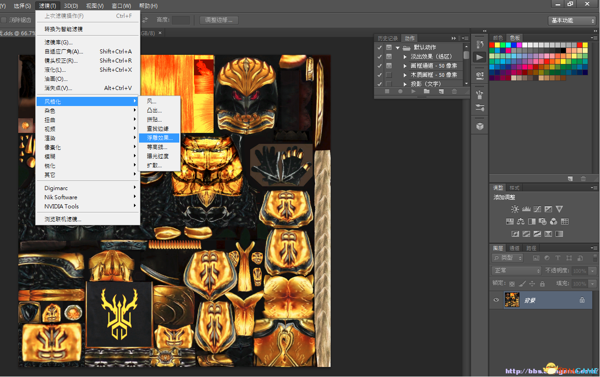Begin recording an action
Viewport: 600px width, 377px height.
pos(400,91)
